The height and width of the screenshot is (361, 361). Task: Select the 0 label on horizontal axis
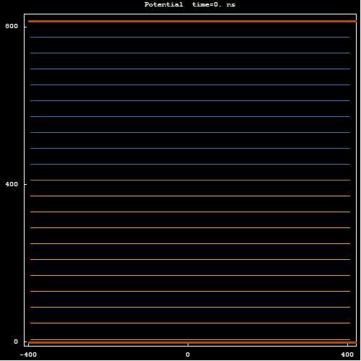click(x=188, y=355)
